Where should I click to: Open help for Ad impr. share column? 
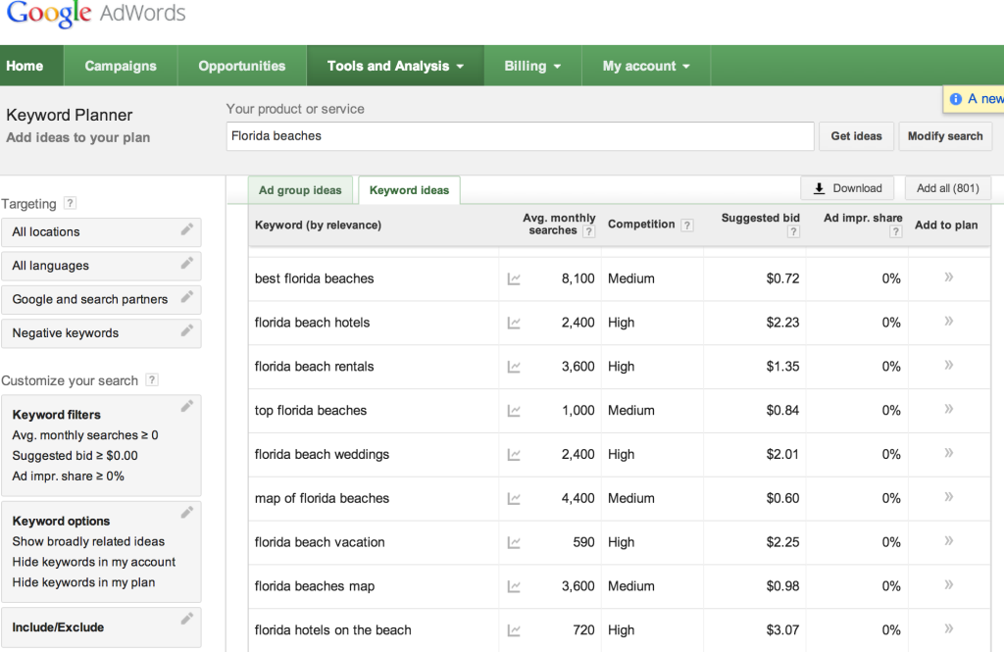tap(896, 231)
